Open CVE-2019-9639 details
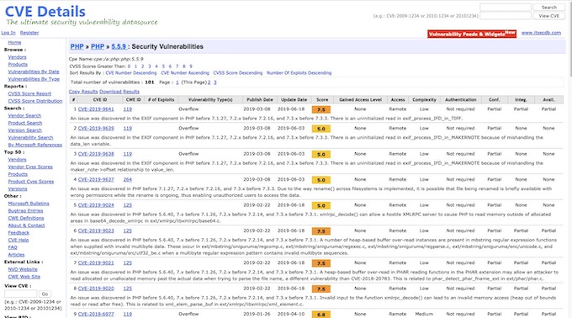 96,129
